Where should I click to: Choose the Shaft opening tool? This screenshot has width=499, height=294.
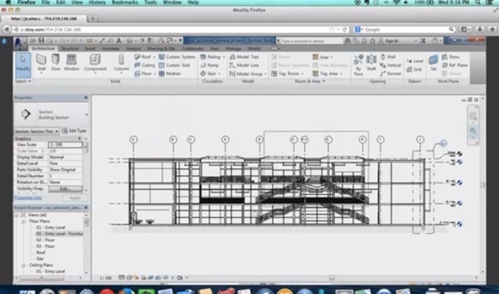point(372,63)
